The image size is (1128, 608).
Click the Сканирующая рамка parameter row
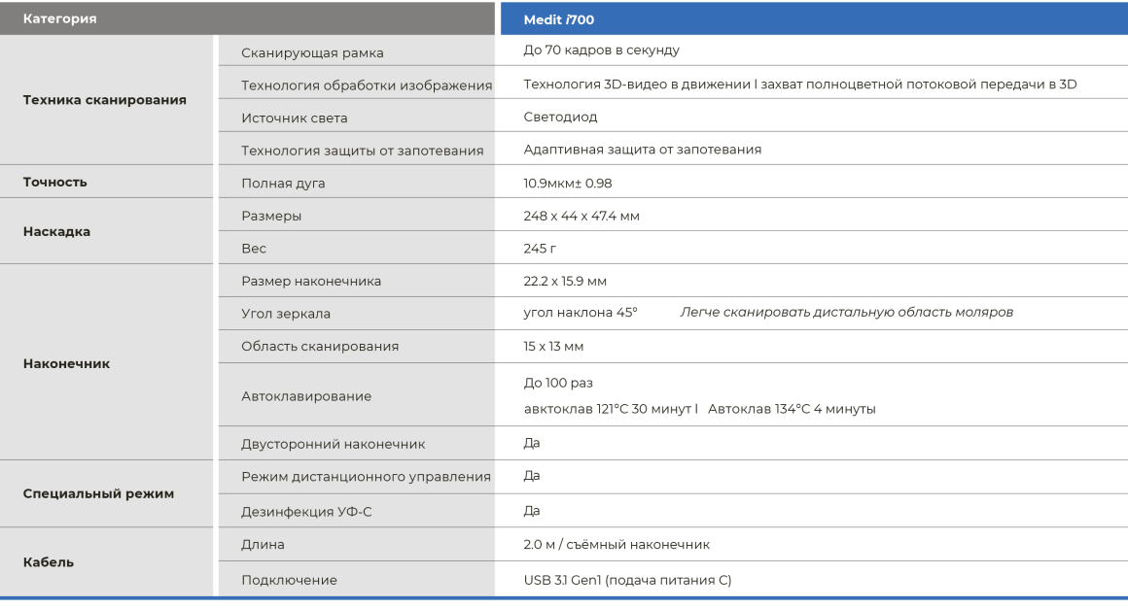[673, 51]
